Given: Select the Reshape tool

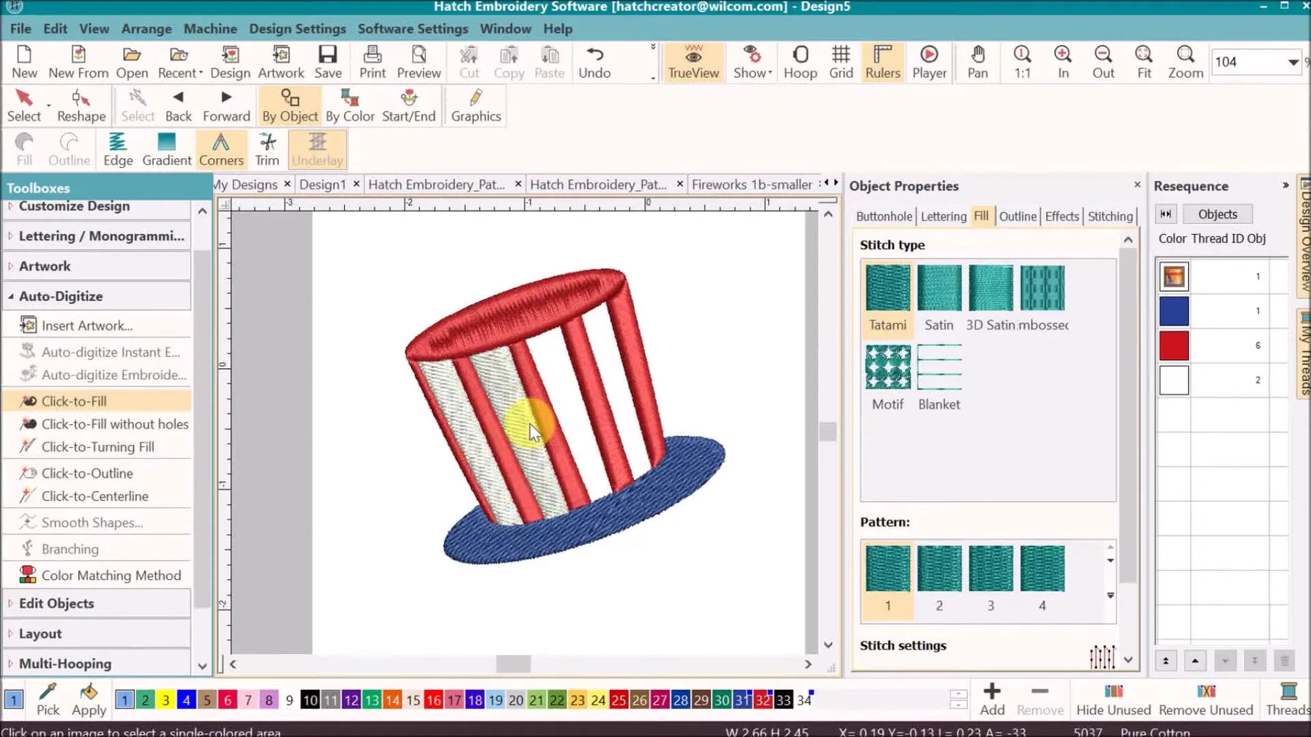Looking at the screenshot, I should (x=81, y=105).
